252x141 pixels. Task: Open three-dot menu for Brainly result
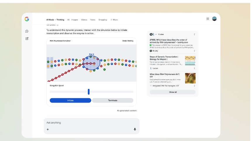point(194,51)
